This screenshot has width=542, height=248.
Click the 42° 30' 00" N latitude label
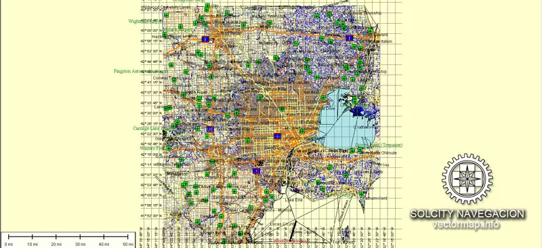(151, 112)
